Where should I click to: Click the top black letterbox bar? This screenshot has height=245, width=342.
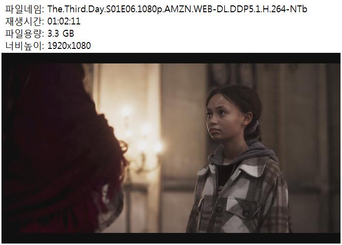pos(171,58)
